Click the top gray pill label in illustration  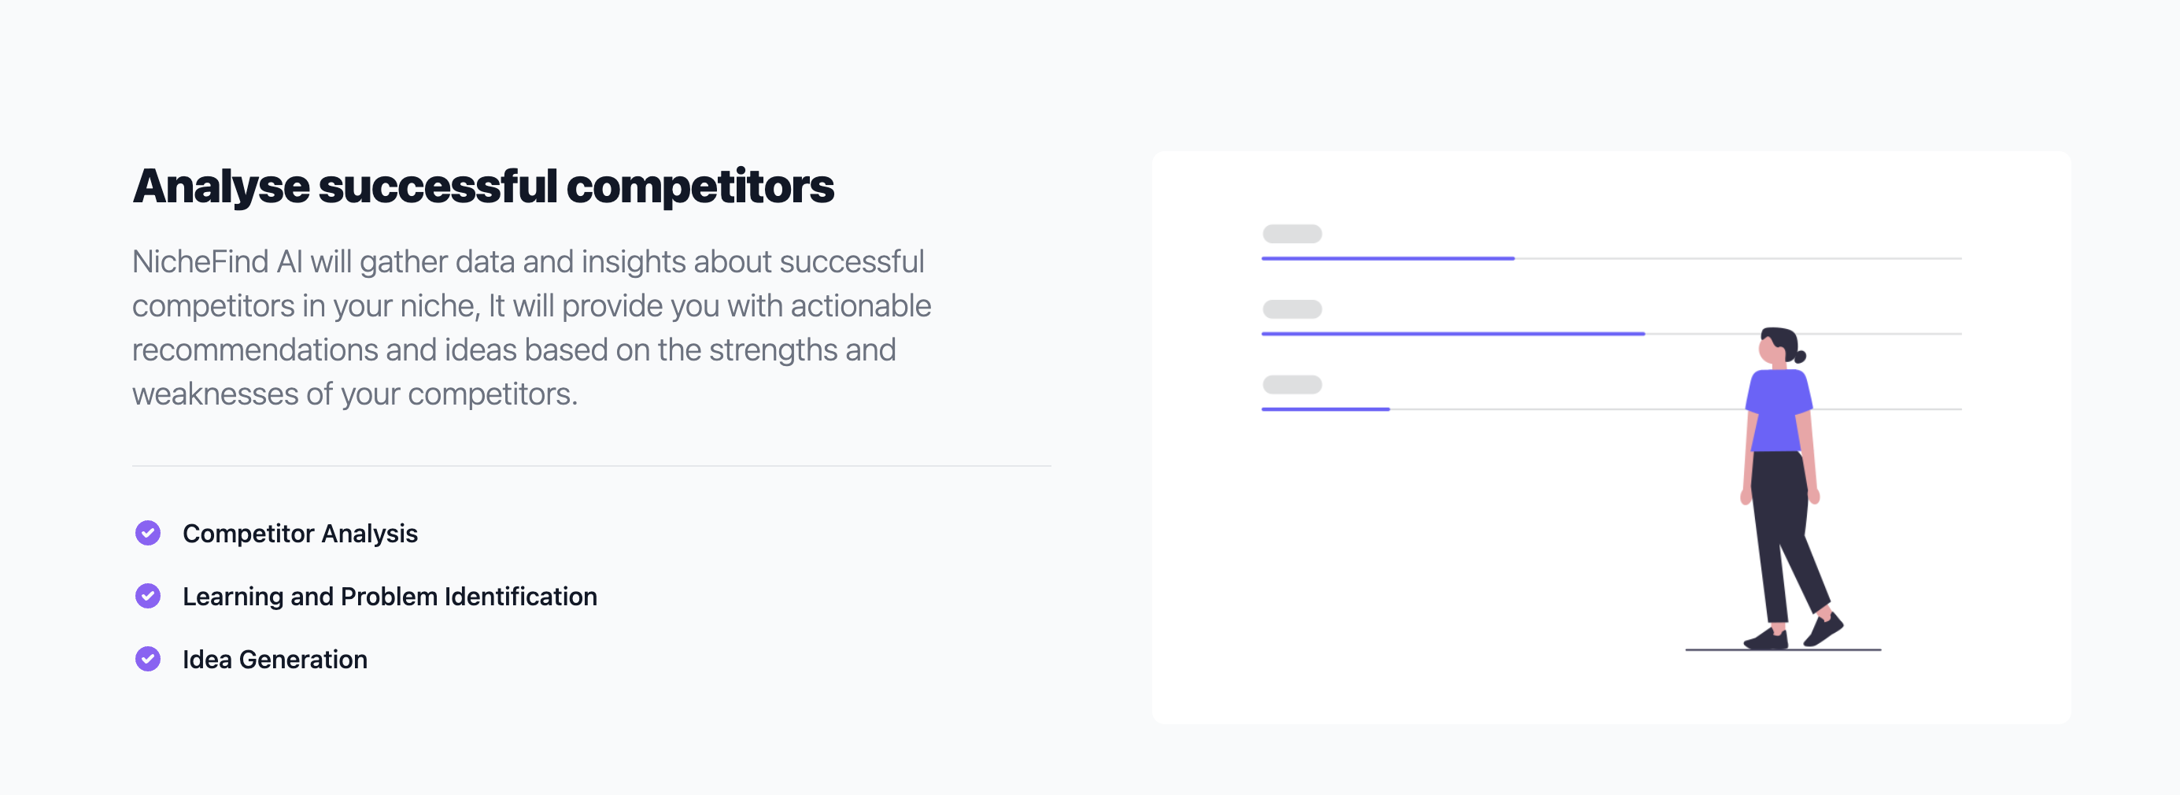[x=1292, y=234]
